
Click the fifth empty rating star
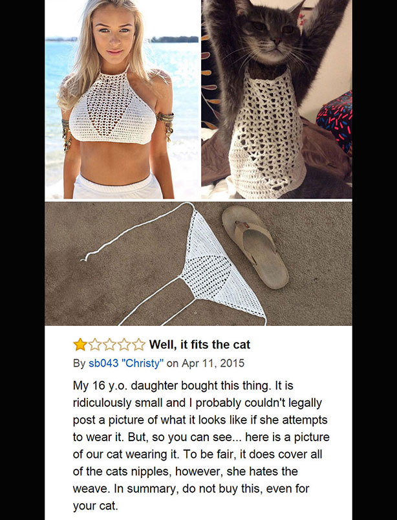138,345
